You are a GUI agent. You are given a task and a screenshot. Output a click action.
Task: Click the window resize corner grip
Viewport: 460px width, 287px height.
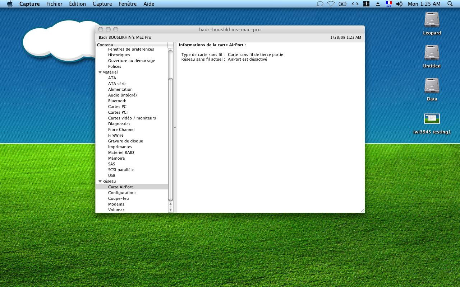362,210
